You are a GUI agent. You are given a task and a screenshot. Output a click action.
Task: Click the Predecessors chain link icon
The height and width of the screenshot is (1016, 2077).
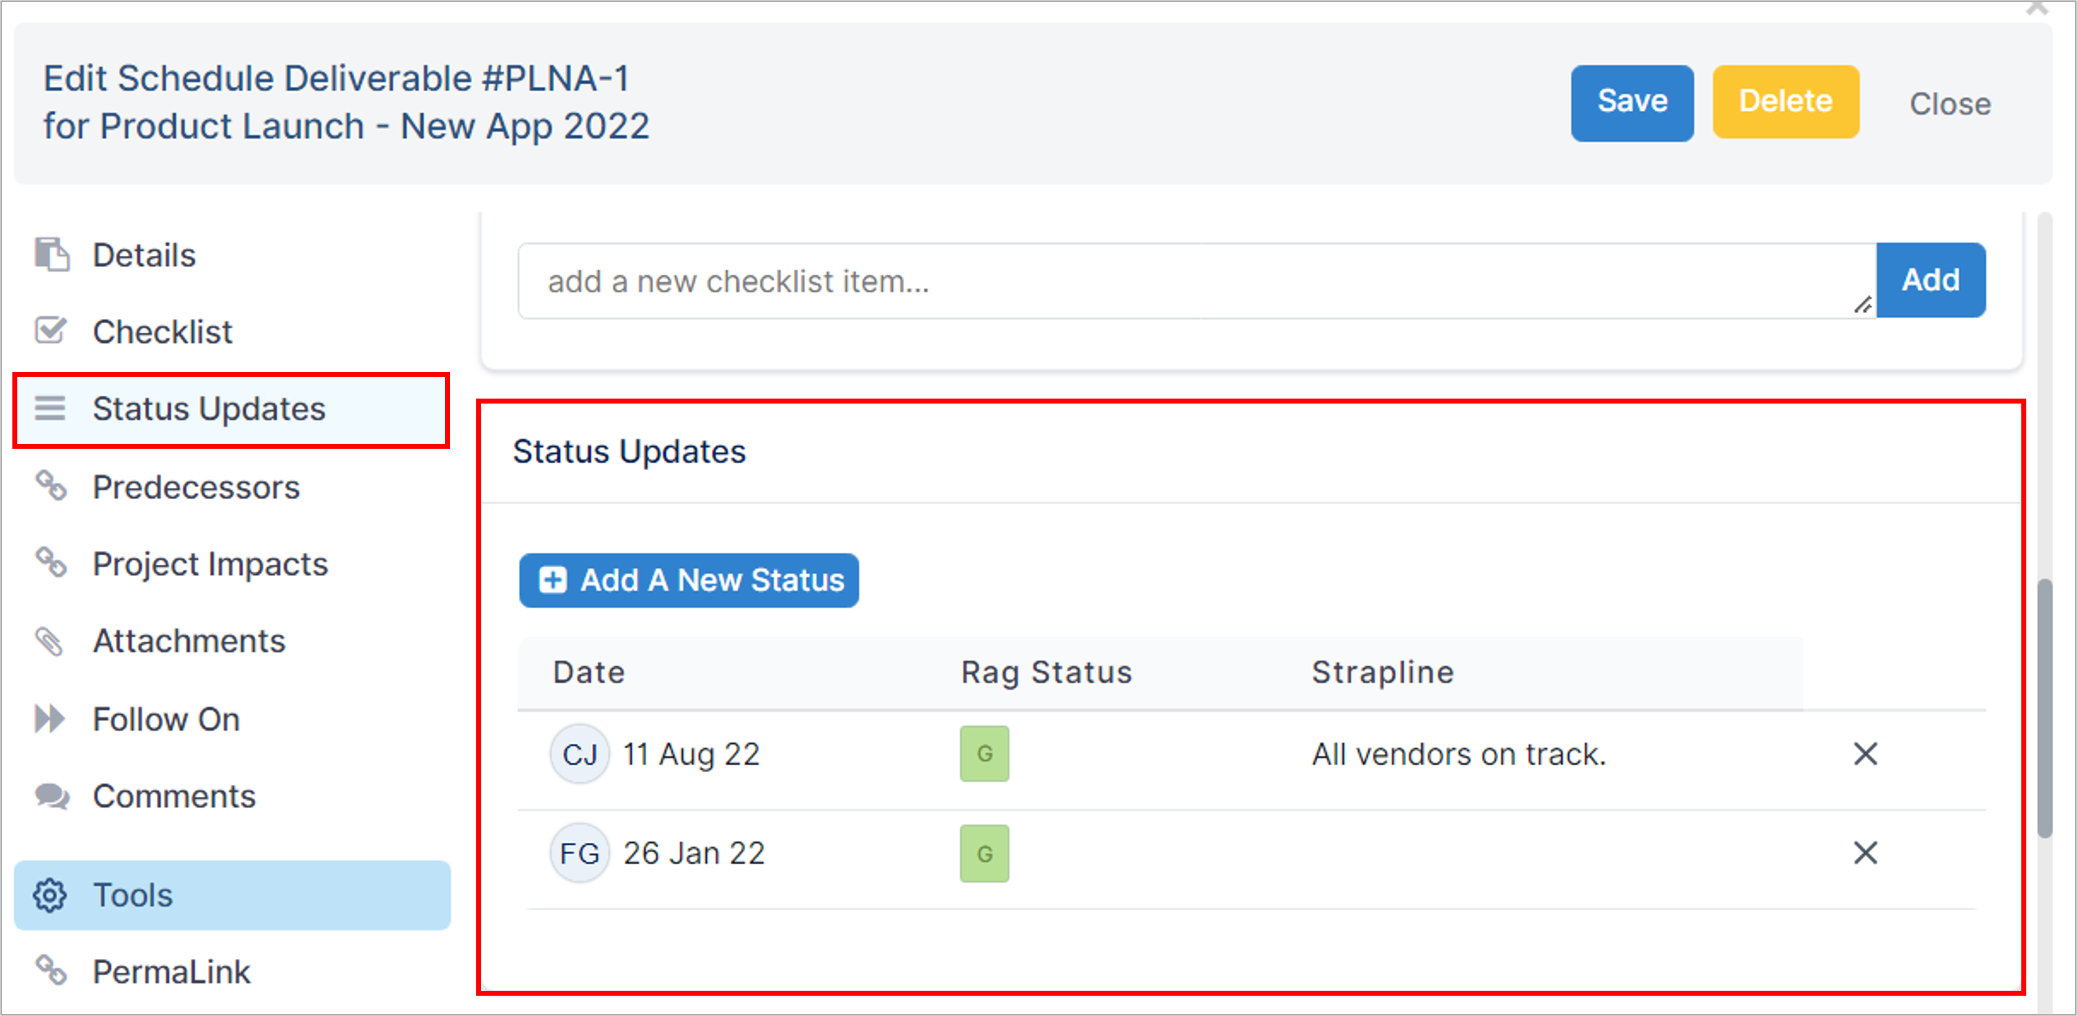(51, 486)
